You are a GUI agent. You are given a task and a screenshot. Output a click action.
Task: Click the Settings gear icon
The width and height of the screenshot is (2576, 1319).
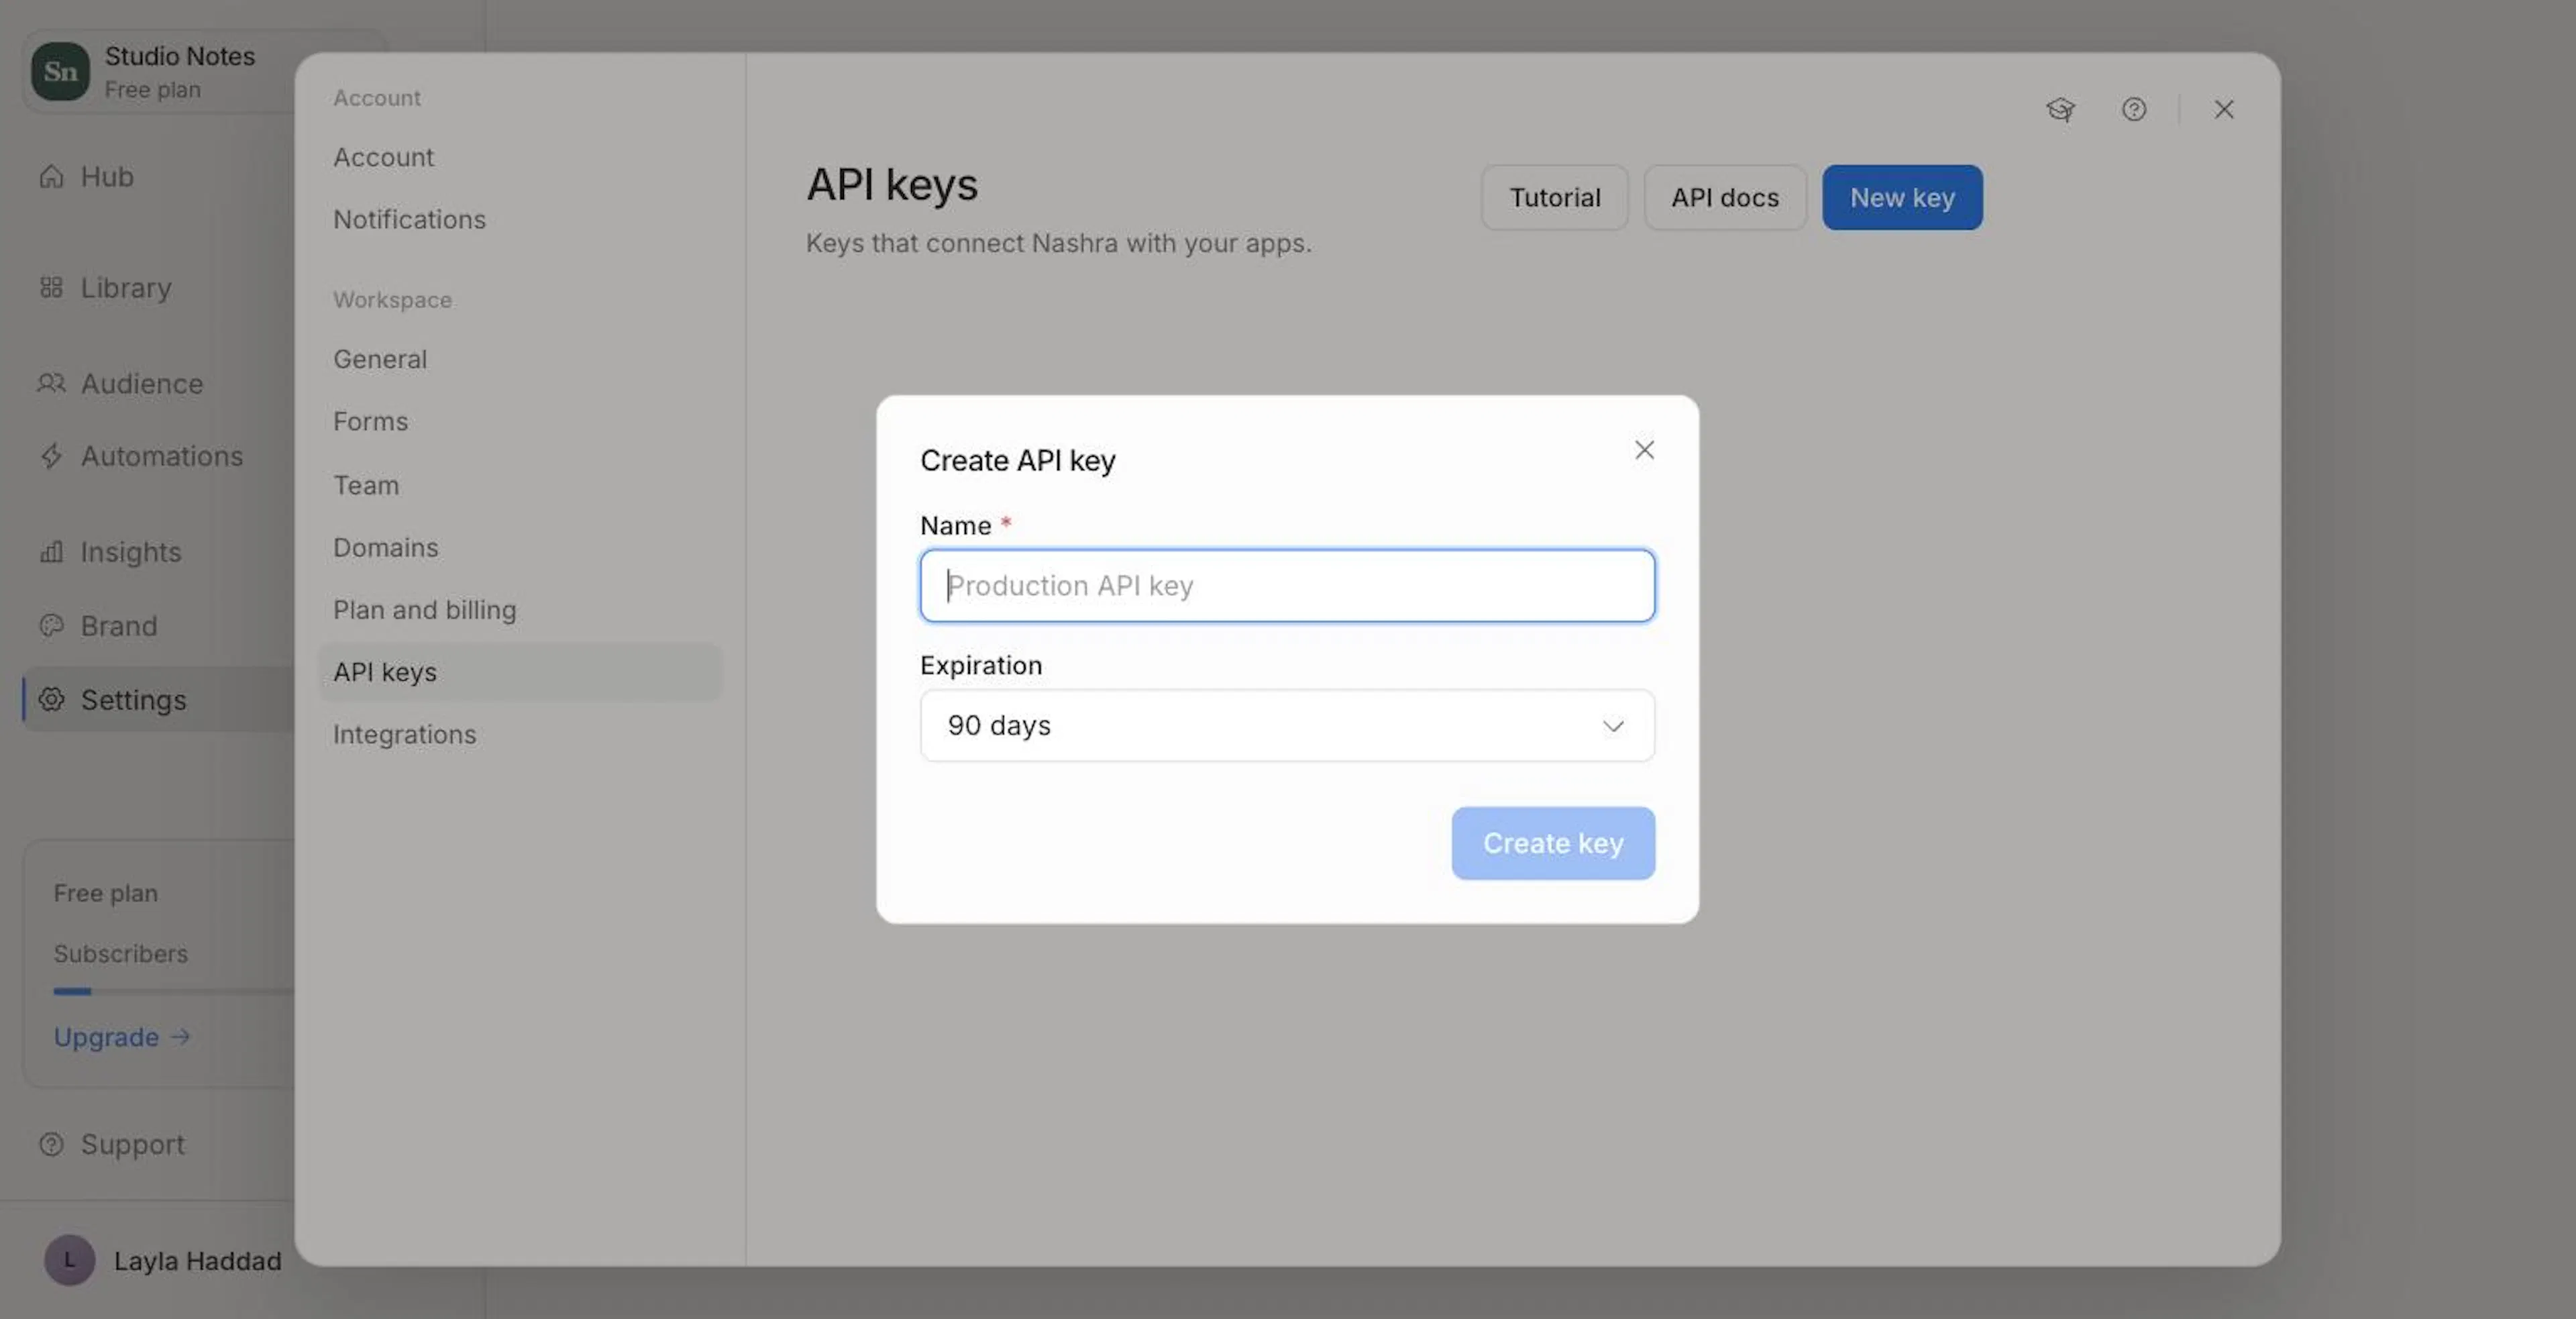tap(51, 699)
